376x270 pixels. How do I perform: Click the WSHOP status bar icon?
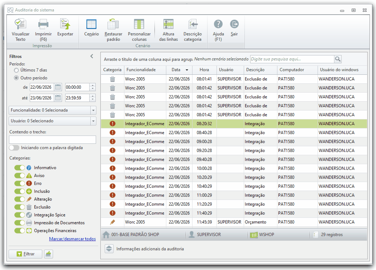tap(253, 235)
